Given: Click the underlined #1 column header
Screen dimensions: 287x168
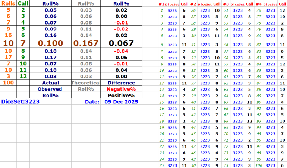Looking at the screenshot, I should click(x=161, y=4).
